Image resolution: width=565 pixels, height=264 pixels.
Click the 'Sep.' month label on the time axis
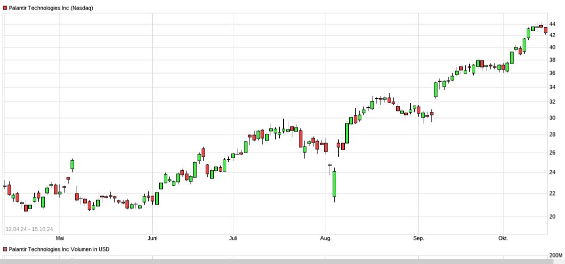(419, 238)
